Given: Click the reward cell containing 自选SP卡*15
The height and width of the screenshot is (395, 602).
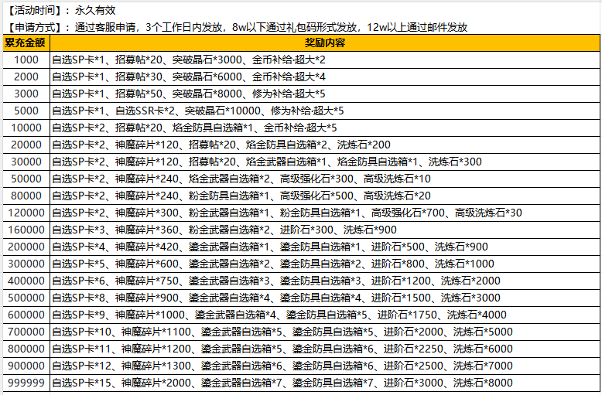Looking at the screenshot, I should [x=324, y=383].
